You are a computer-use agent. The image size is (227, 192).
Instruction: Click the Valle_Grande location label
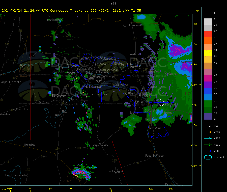pos(75,93)
